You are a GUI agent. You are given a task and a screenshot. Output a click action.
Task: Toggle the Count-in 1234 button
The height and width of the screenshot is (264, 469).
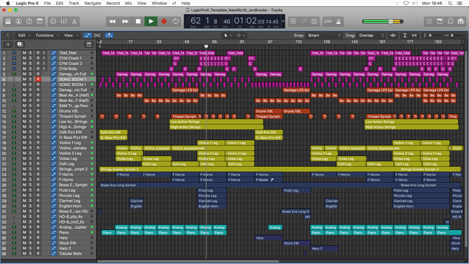[328, 22]
